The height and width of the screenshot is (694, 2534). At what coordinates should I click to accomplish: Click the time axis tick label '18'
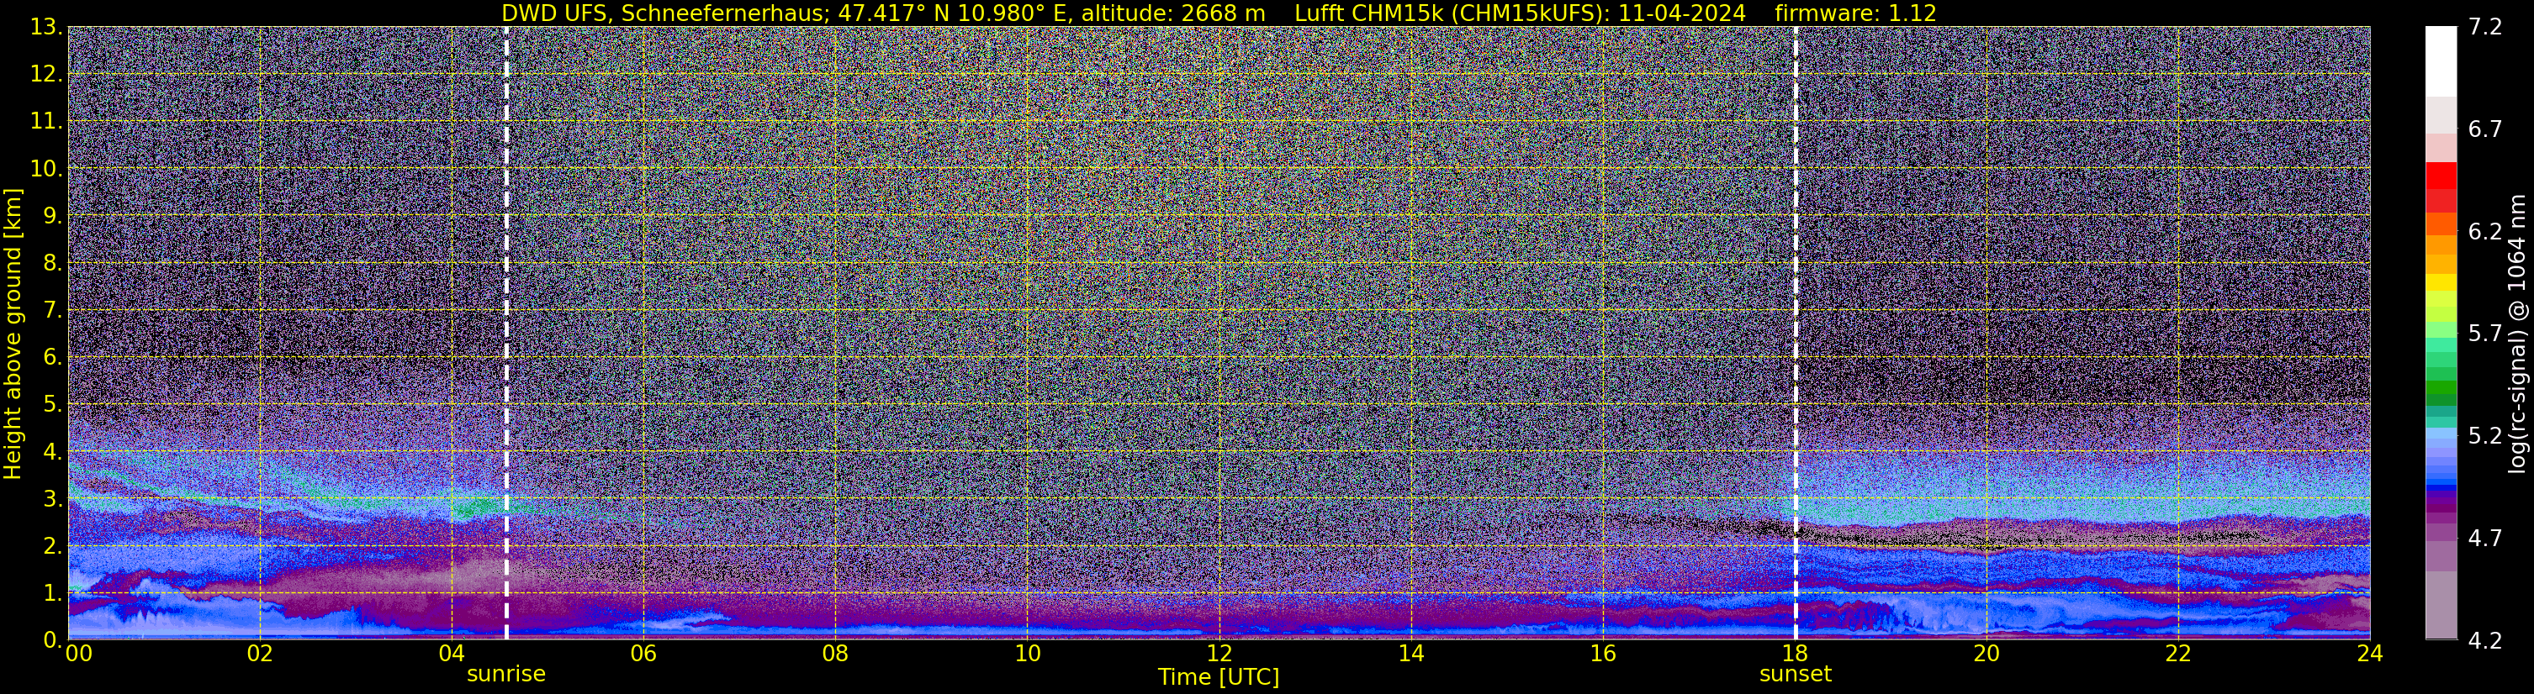1794,653
